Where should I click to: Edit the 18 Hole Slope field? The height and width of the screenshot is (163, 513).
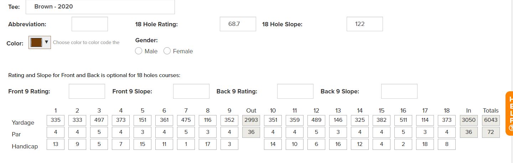(364, 24)
